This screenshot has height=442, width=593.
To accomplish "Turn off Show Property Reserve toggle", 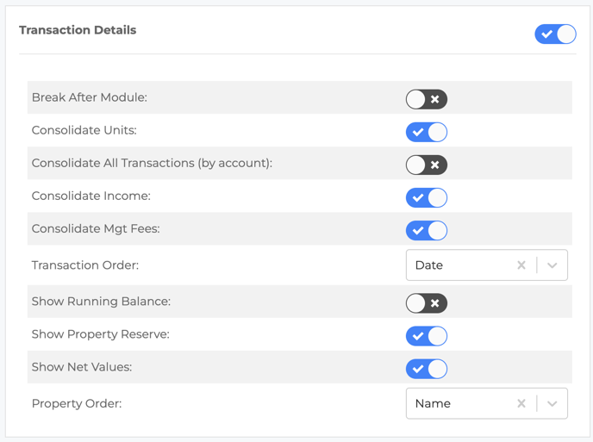I will pyautogui.click(x=427, y=336).
